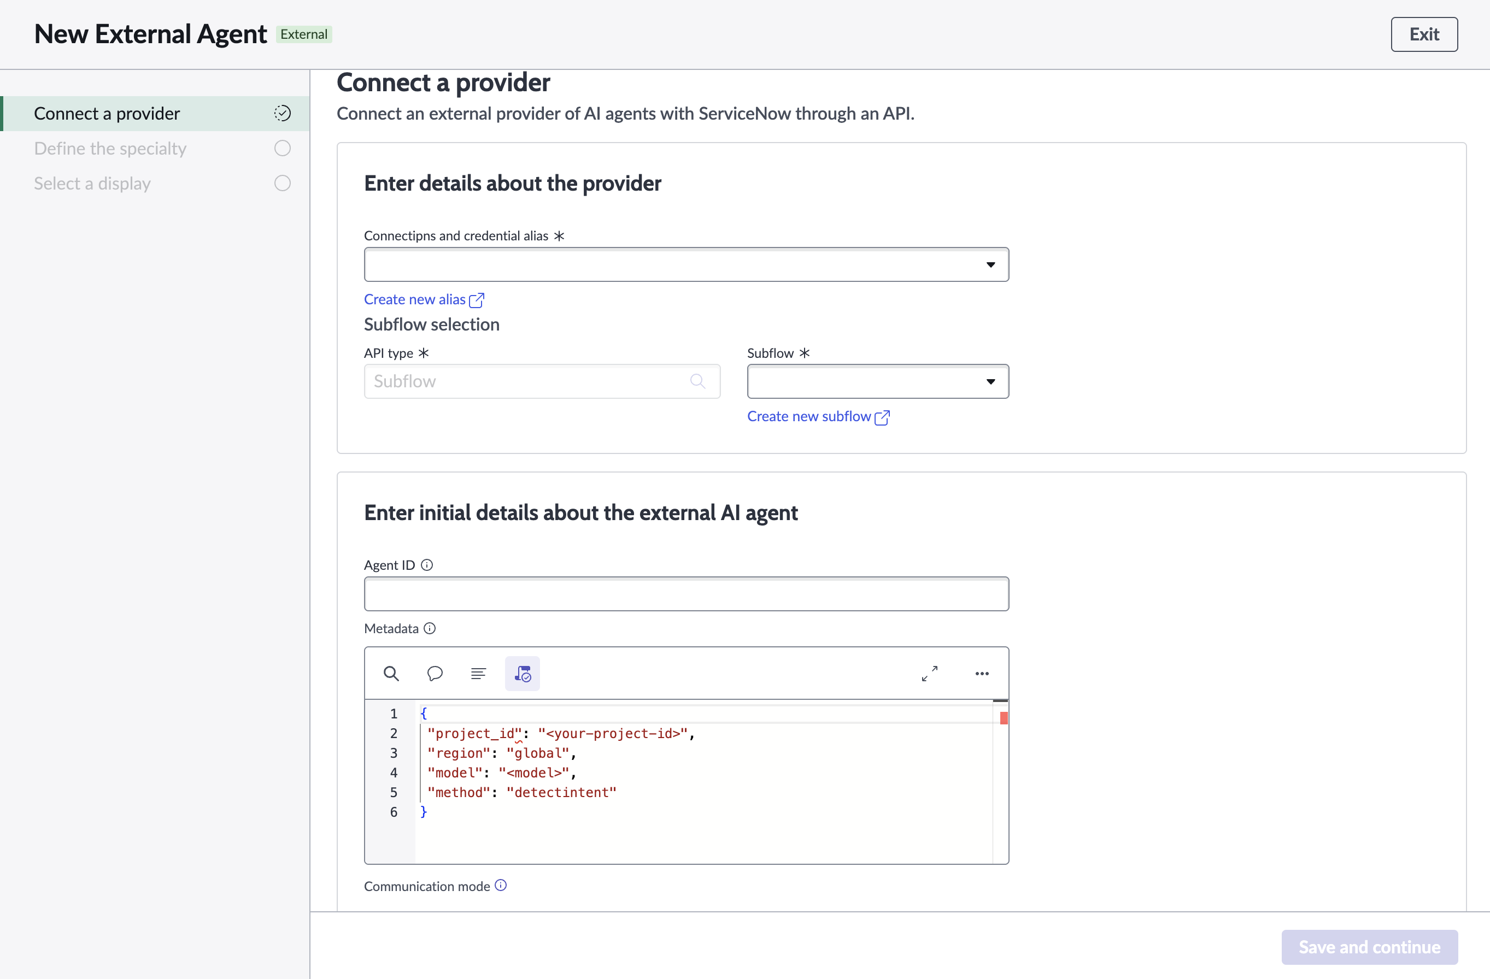Click the "region": "global" line in editor

501,753
